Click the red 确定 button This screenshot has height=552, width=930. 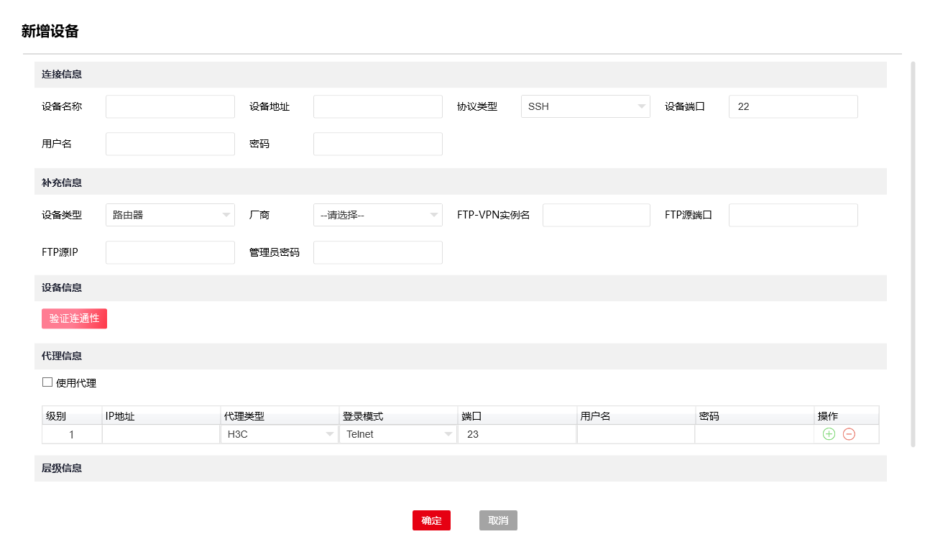coord(431,520)
